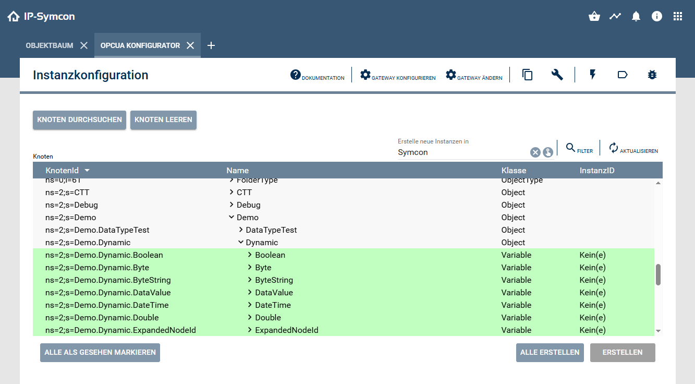Click the duplicate/copy icon in the header
695x384 pixels.
click(527, 75)
